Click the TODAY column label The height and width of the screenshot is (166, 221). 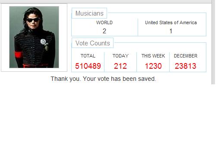(120, 56)
